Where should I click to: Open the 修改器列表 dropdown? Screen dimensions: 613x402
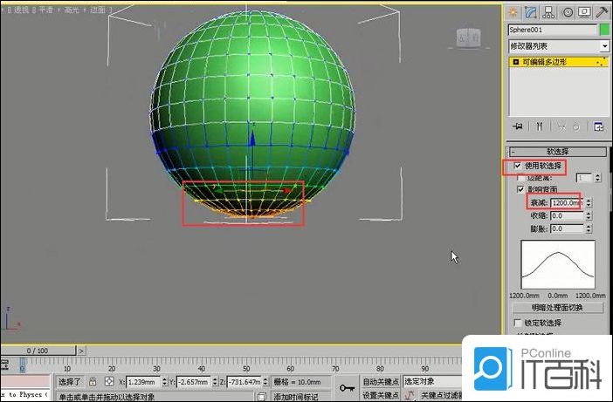tap(559, 45)
